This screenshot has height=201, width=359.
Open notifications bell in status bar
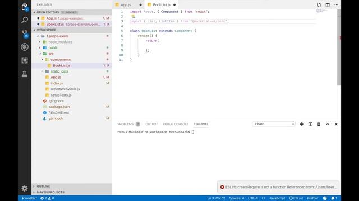tap(334, 198)
